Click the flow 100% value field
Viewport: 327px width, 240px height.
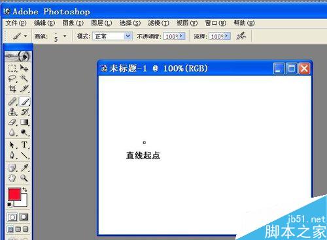pos(217,36)
